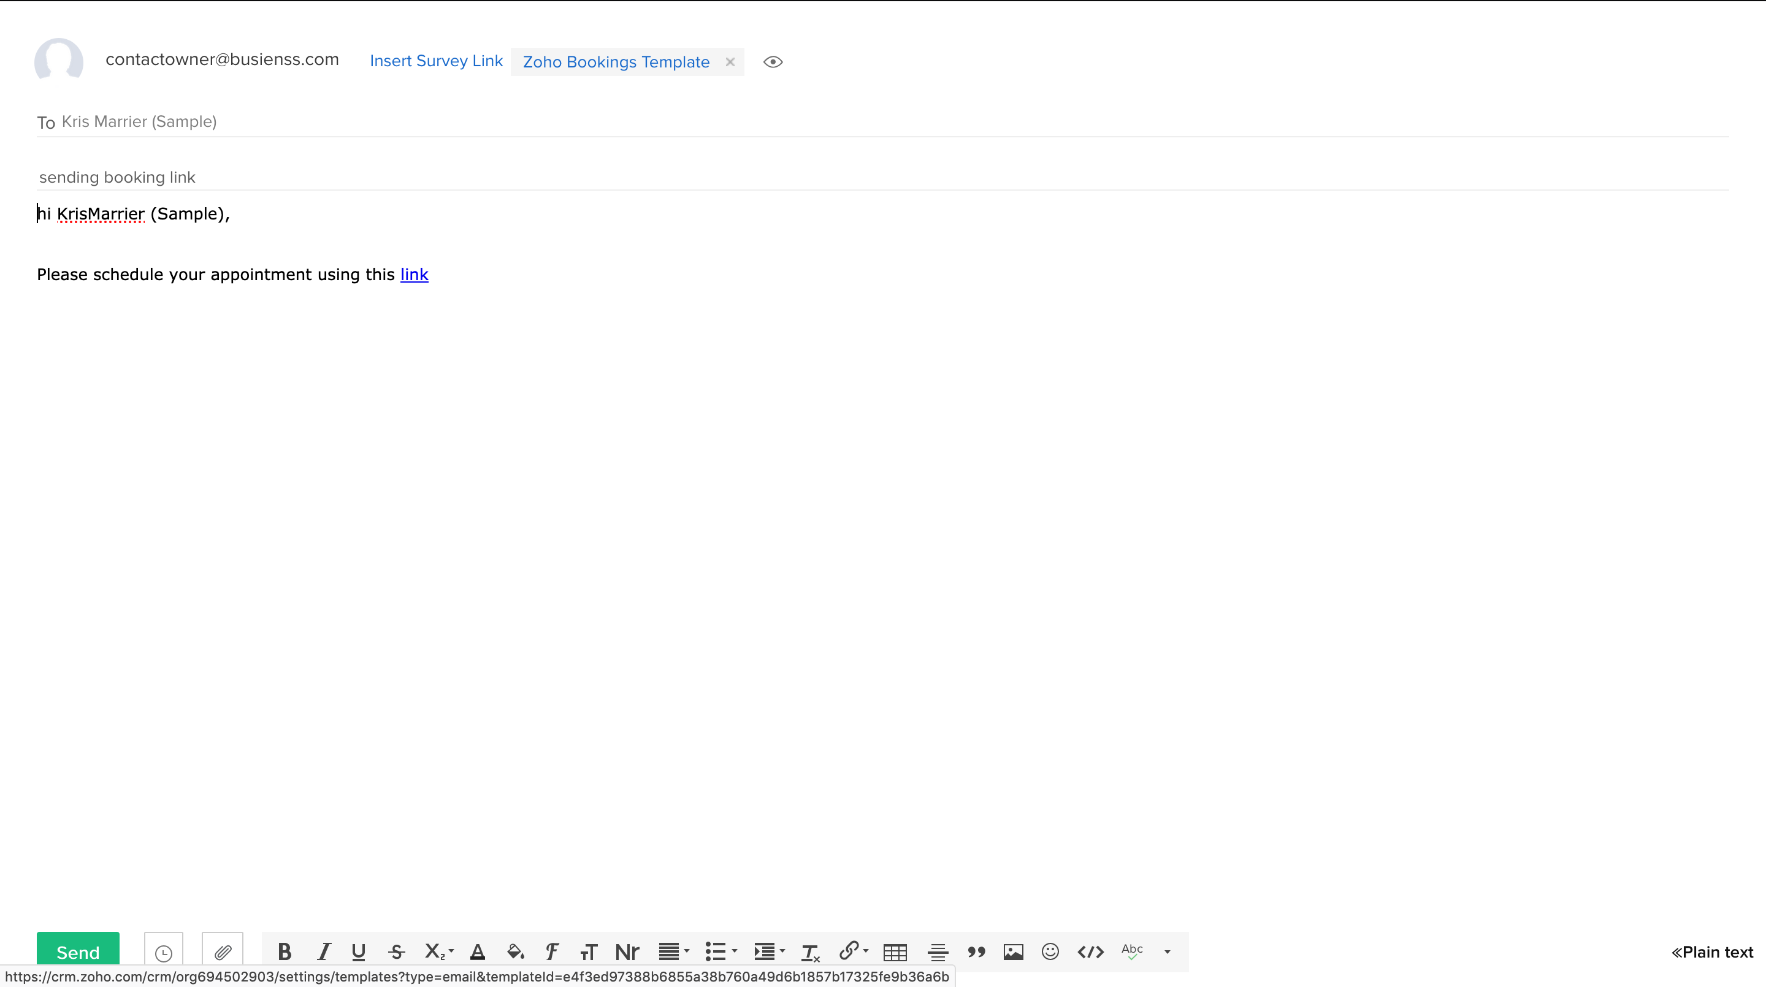Attach a file with paperclip icon
Screen dimensions: 1766x987
point(222,952)
